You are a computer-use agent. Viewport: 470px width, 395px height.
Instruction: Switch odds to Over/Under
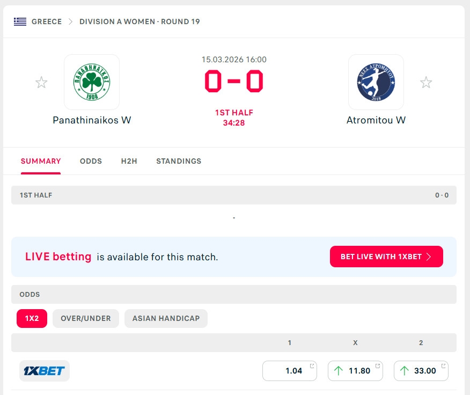tap(86, 318)
